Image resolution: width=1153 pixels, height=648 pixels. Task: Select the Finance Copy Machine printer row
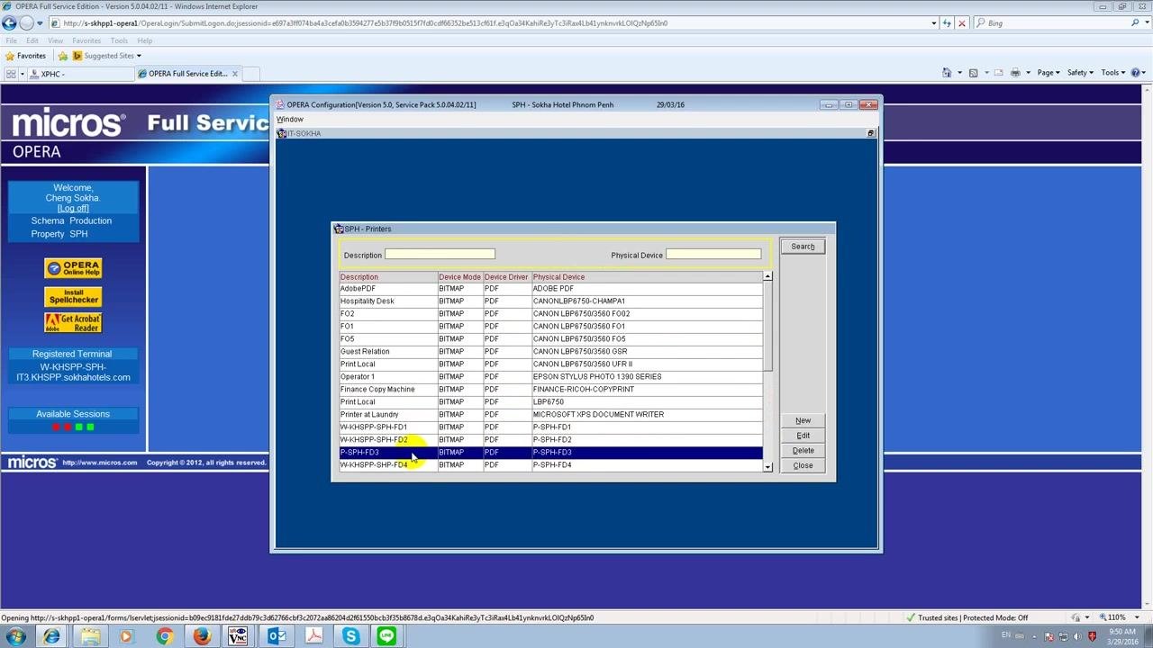tap(550, 390)
